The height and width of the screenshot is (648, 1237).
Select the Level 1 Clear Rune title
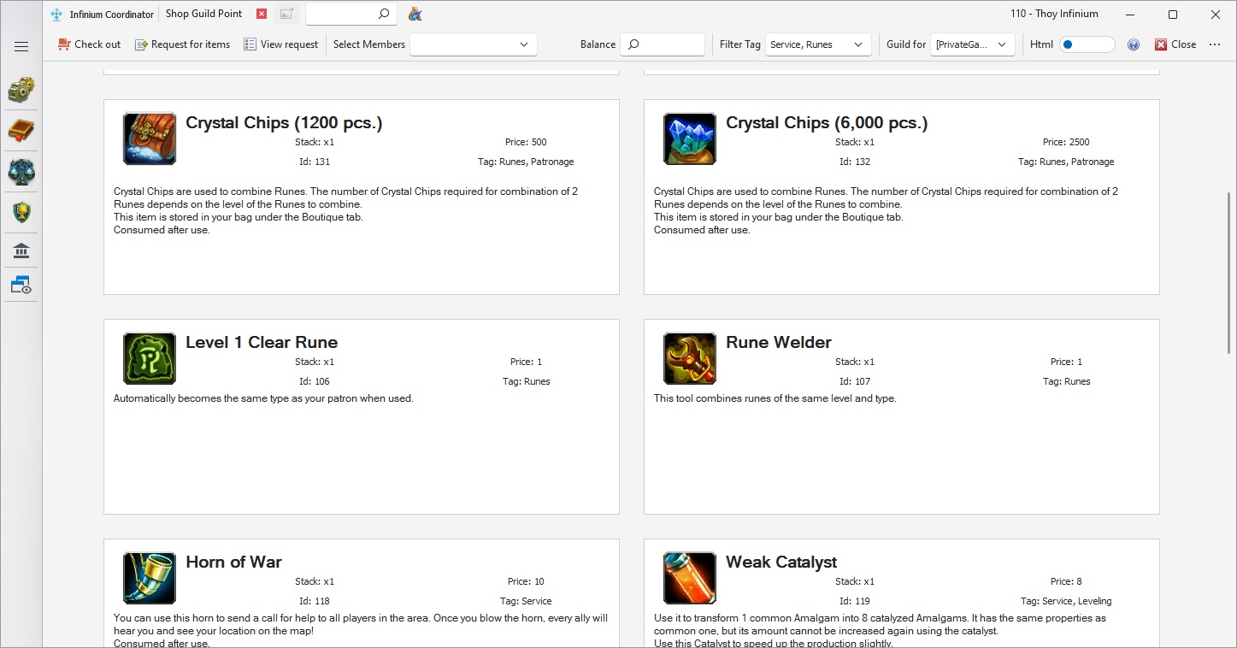(262, 343)
